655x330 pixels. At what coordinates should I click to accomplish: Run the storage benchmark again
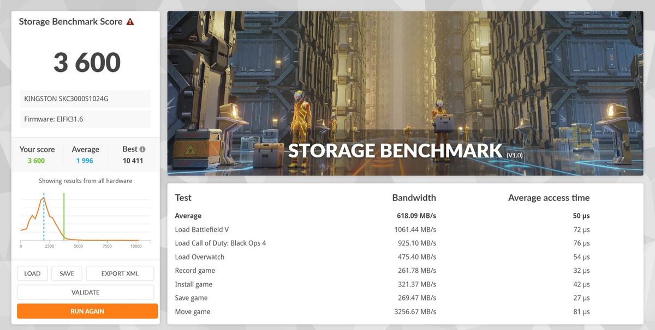pyautogui.click(x=87, y=311)
